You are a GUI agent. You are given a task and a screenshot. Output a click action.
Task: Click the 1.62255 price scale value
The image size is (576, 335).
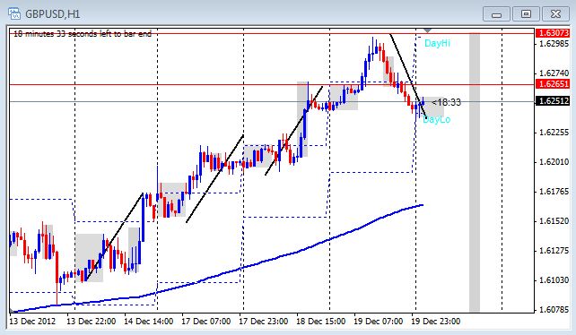click(554, 133)
